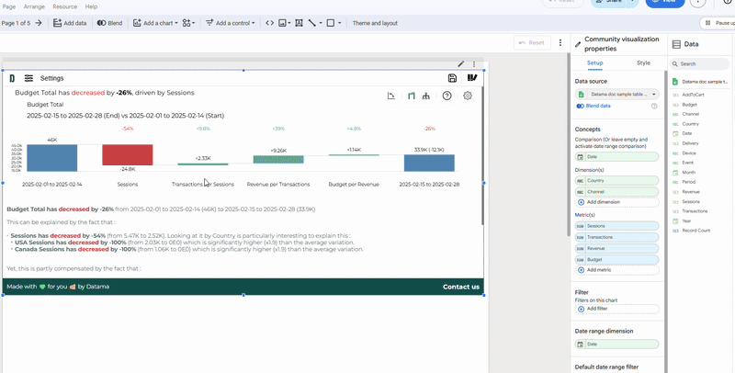Click the Datama chart vertical scrollbar
Screen dimensions: 735x373
482,154
